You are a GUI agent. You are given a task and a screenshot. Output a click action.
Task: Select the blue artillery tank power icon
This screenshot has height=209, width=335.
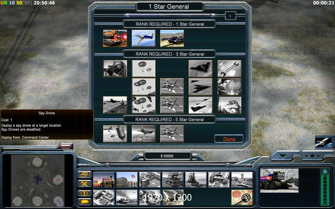172,38
